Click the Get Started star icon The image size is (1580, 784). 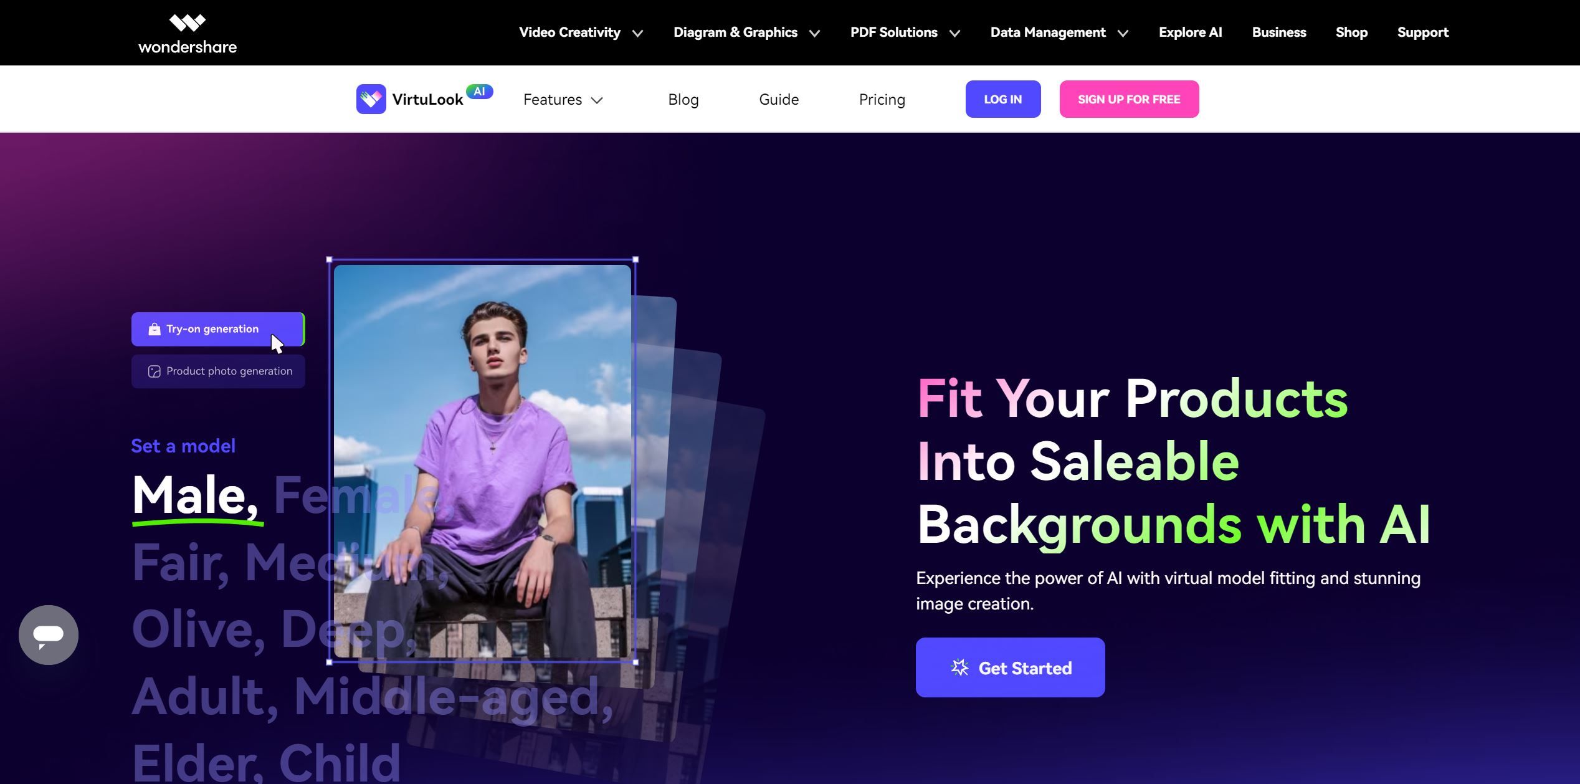click(x=958, y=666)
